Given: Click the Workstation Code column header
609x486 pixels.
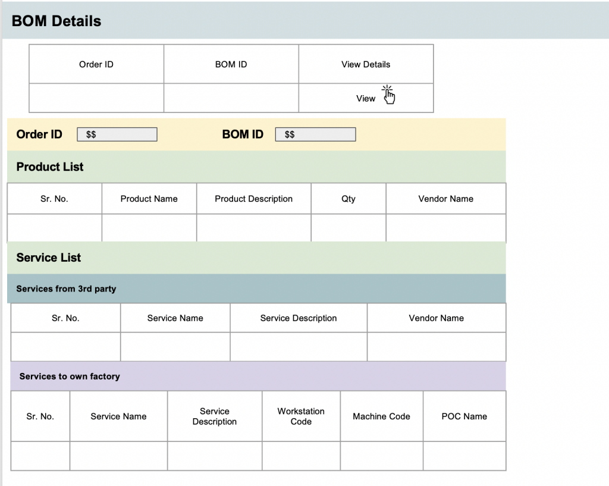Looking at the screenshot, I should [x=301, y=416].
